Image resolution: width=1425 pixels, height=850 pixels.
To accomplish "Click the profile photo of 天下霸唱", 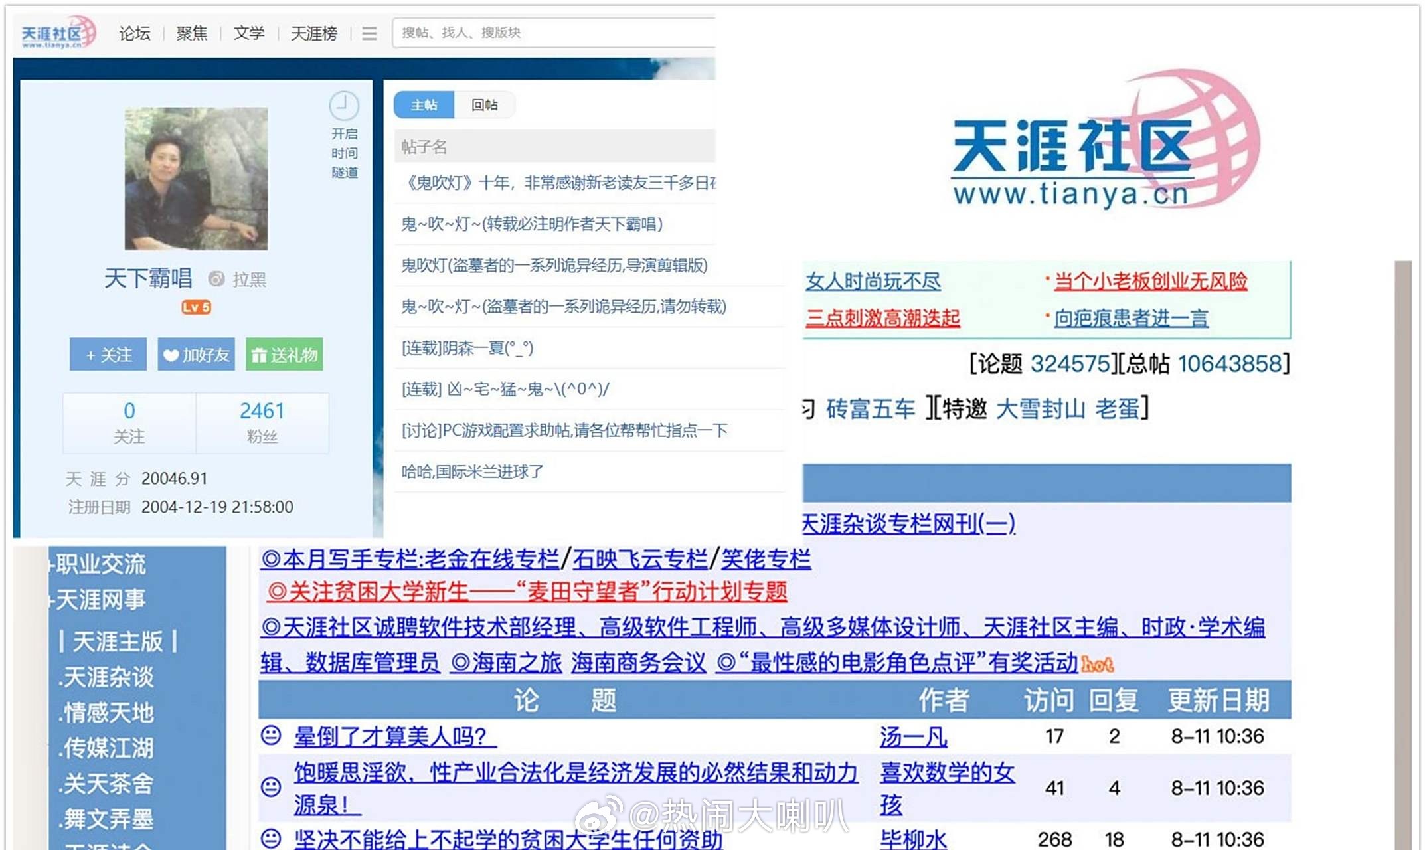I will (x=197, y=179).
